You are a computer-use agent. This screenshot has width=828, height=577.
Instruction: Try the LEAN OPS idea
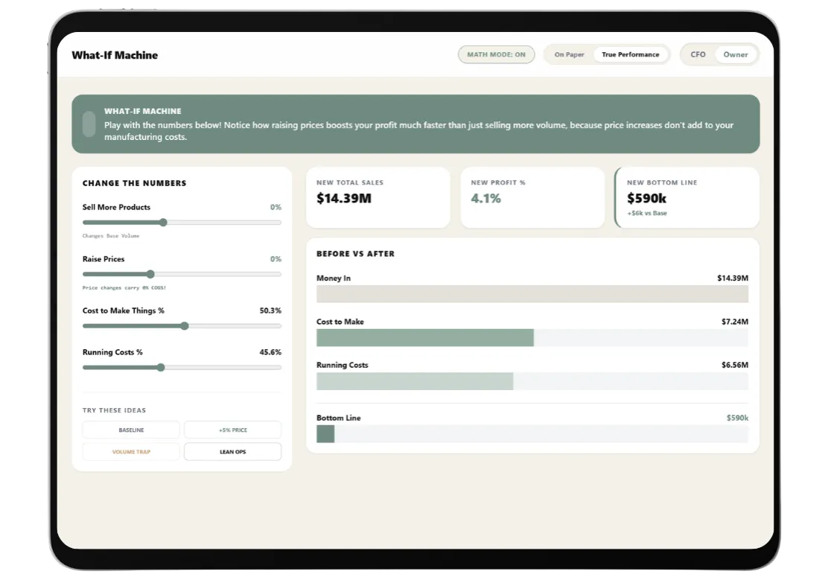coord(233,451)
